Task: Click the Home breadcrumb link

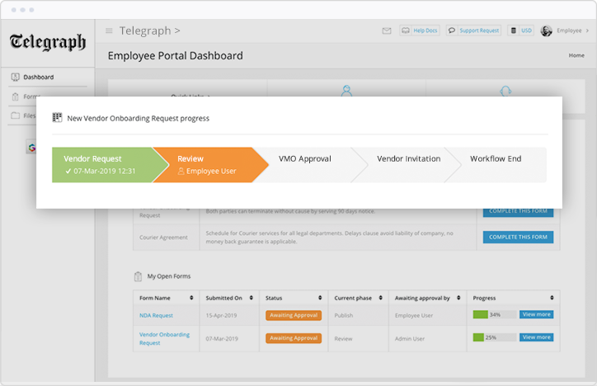Action: (x=576, y=55)
